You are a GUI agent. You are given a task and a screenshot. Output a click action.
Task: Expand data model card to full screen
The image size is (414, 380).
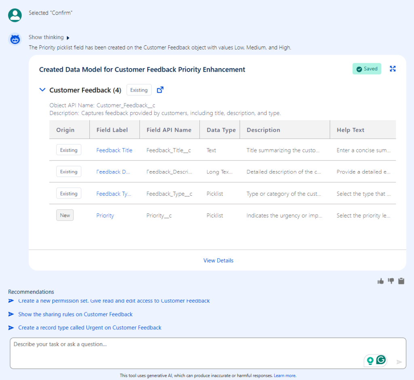[x=393, y=69]
